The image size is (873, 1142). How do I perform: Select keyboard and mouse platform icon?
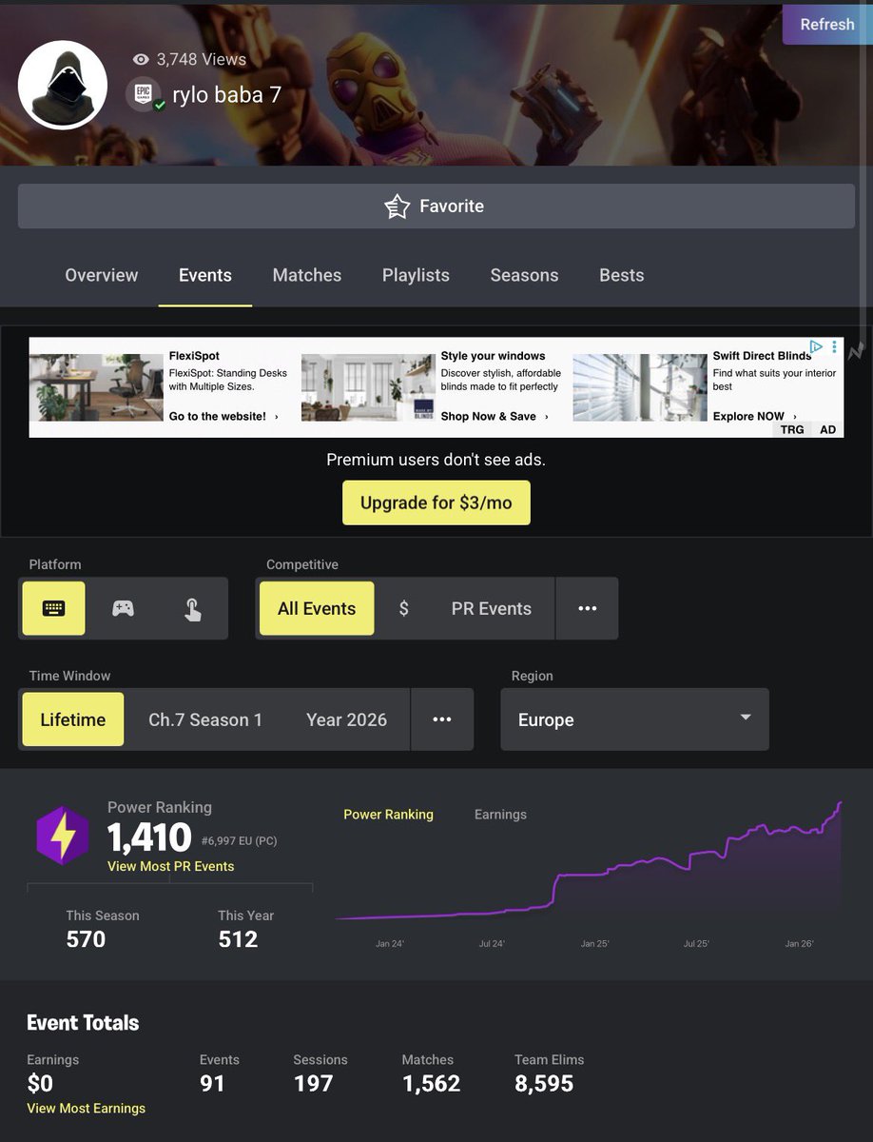(54, 608)
